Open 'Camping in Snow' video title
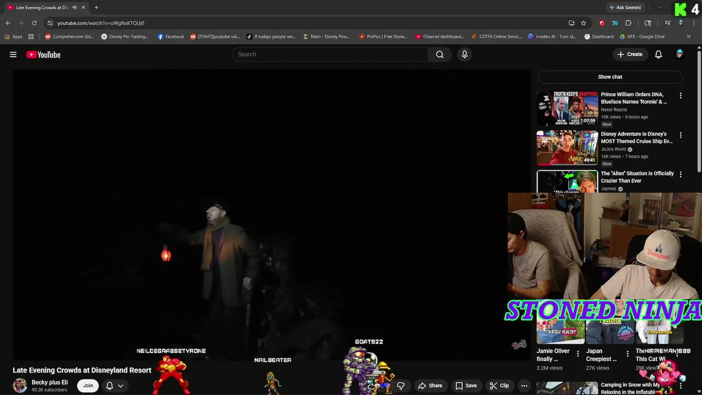 630,388
